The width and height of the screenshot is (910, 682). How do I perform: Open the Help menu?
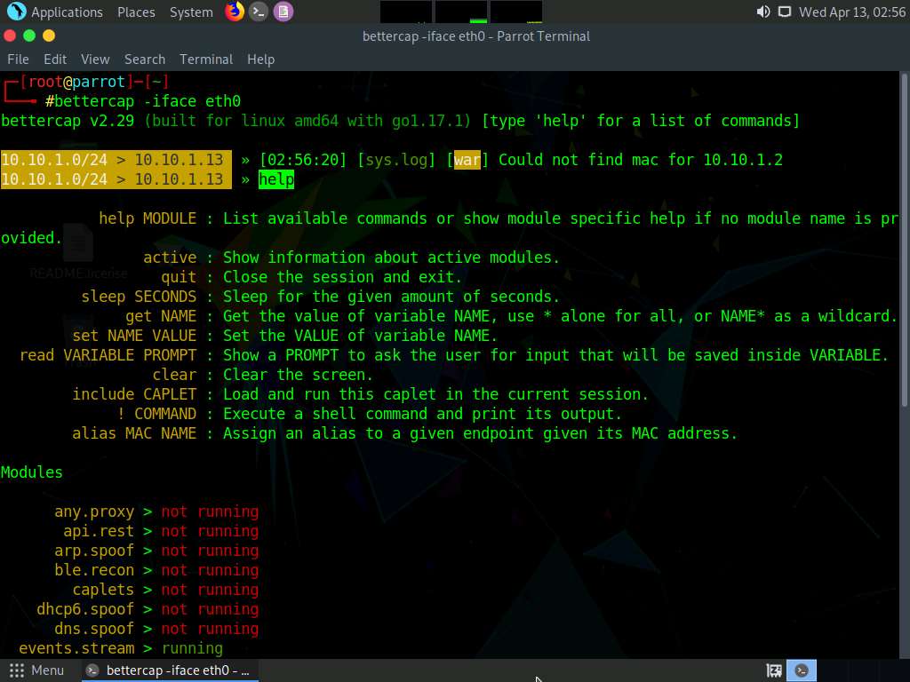(260, 59)
